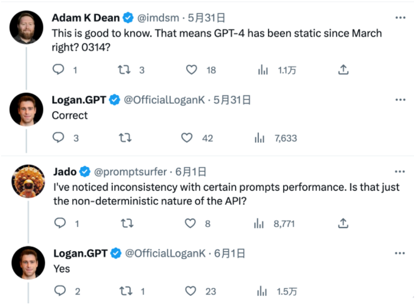The width and height of the screenshot is (420, 305).
Task: Open more options on Jado's tweet
Action: point(400,172)
